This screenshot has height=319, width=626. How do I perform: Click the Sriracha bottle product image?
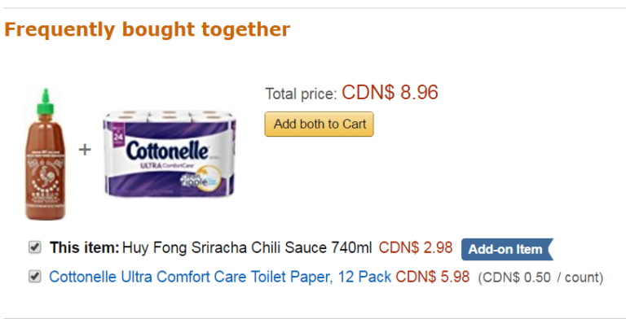[45, 154]
